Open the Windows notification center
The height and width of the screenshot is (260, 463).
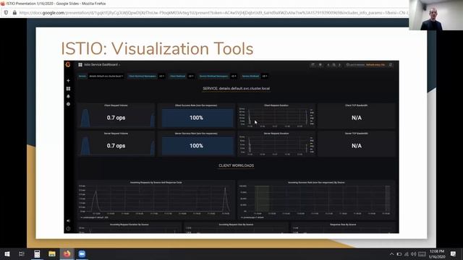point(454,253)
